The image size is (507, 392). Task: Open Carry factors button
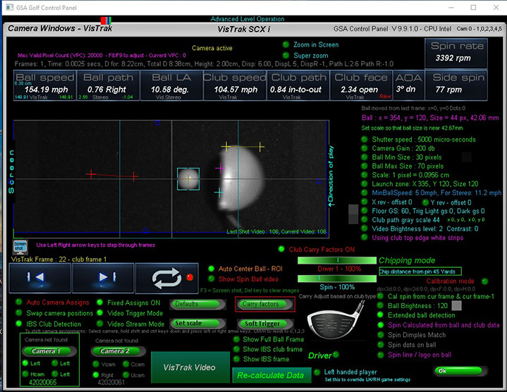click(x=265, y=304)
